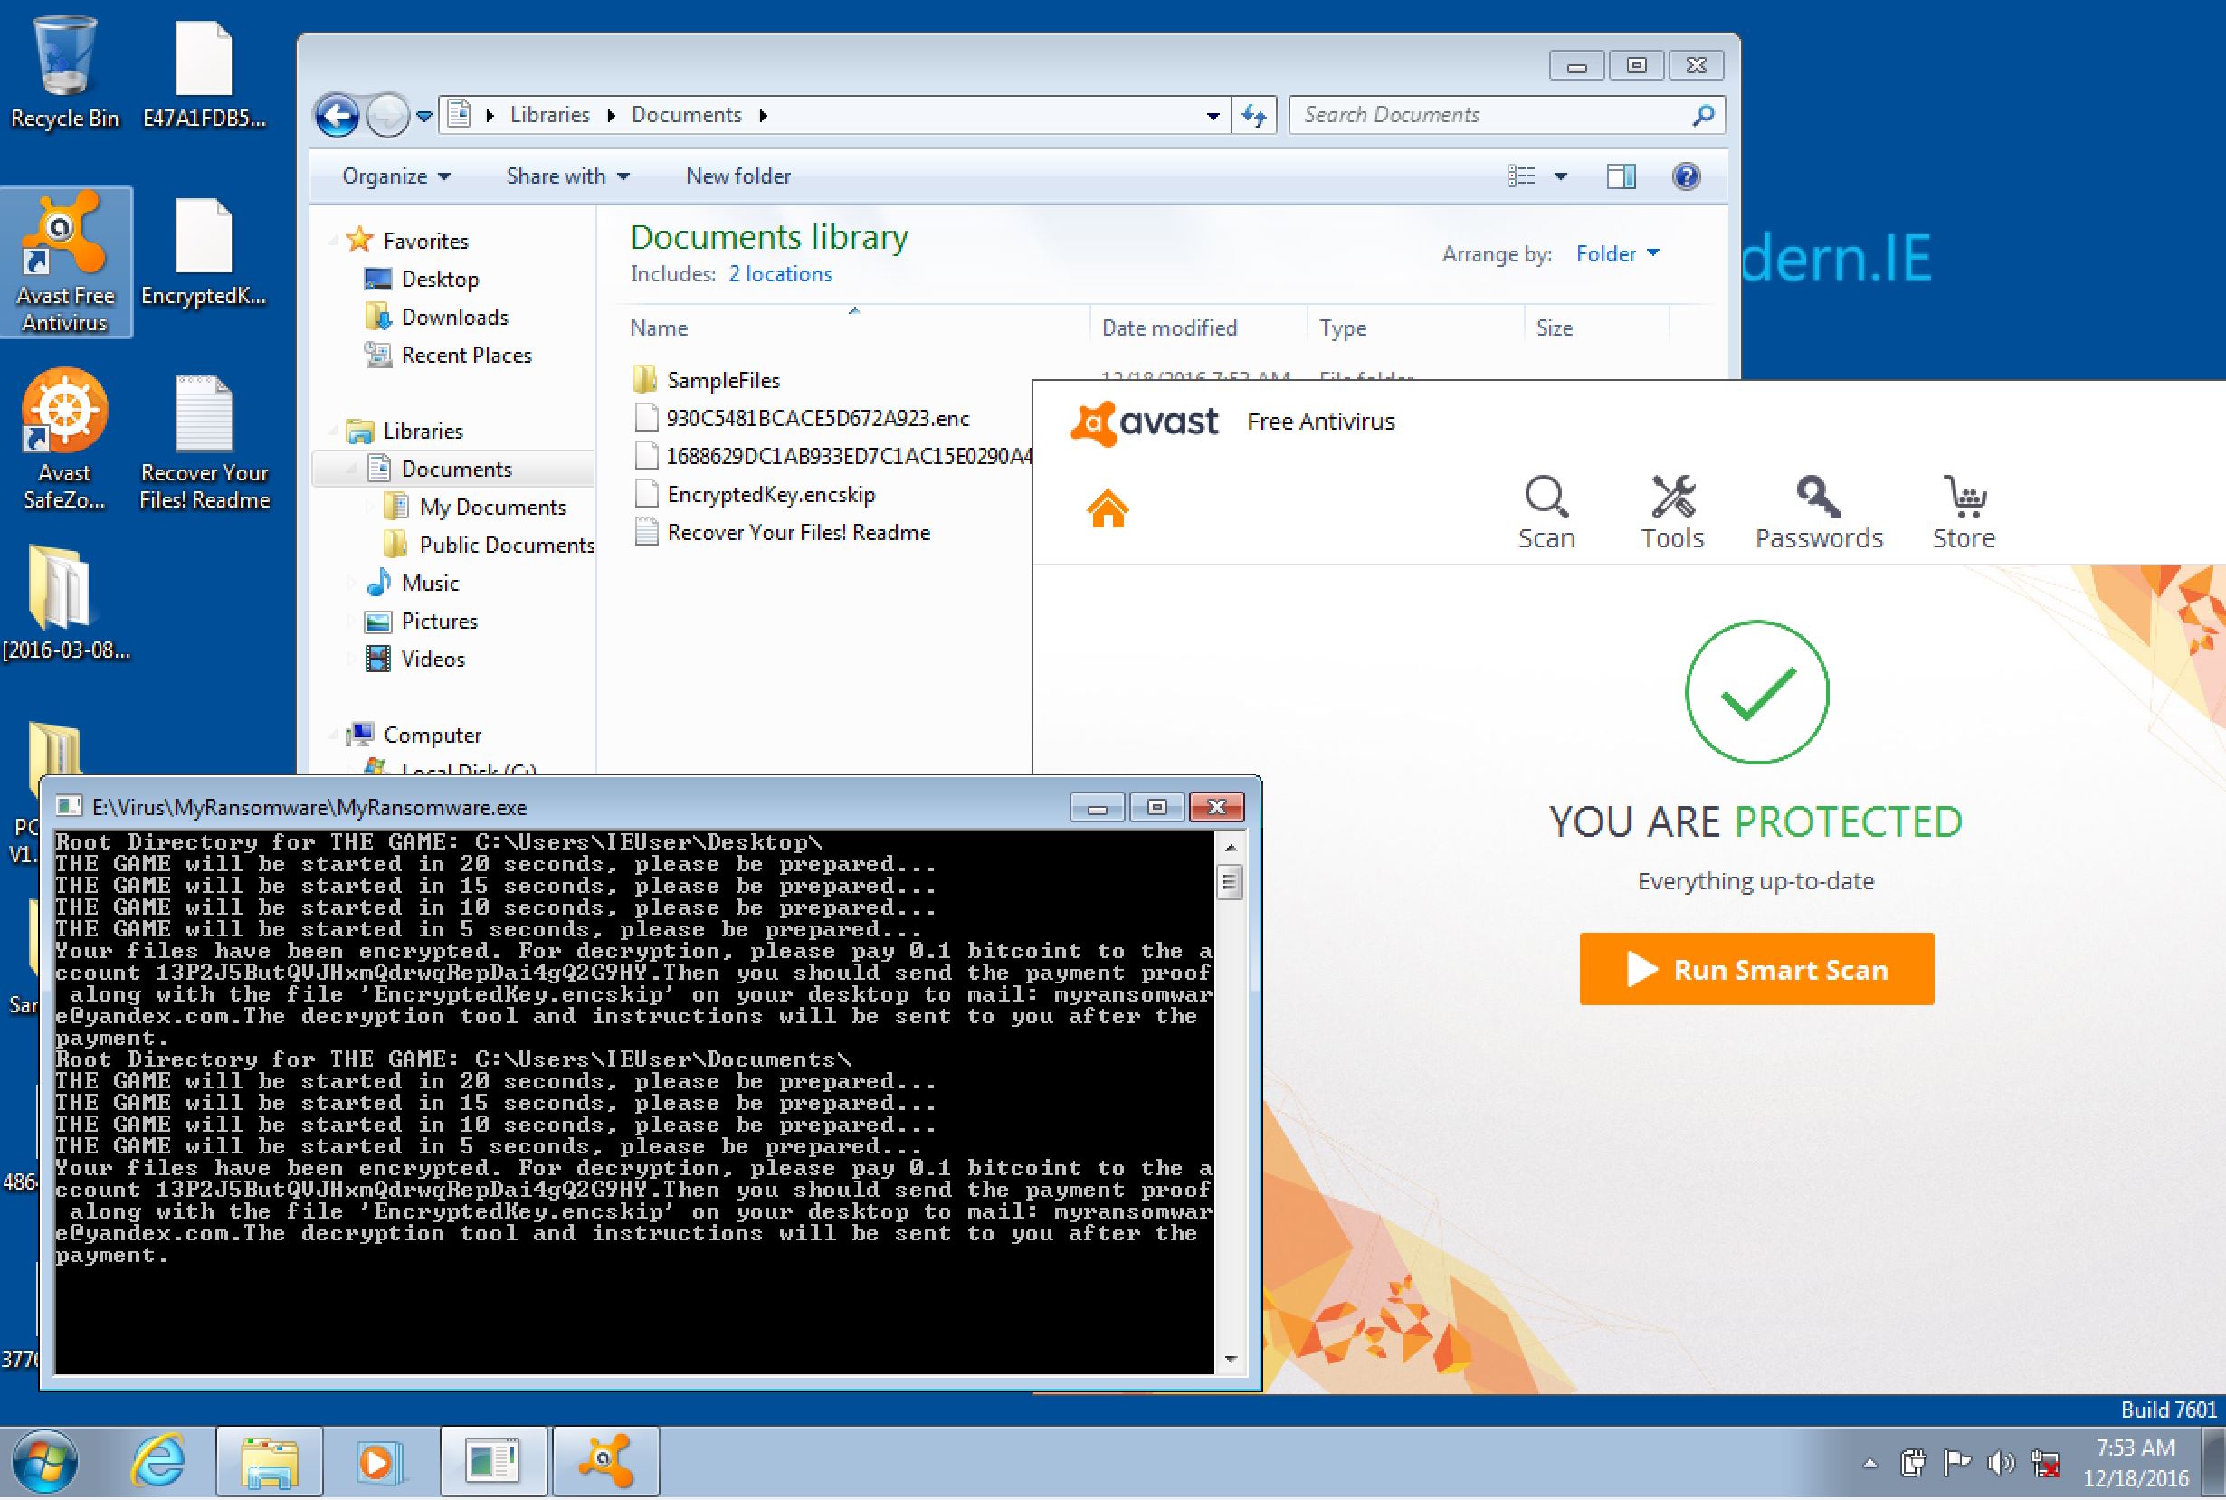This screenshot has width=2226, height=1500.
Task: Change Arrange by Folder dropdown
Action: pos(1617,253)
